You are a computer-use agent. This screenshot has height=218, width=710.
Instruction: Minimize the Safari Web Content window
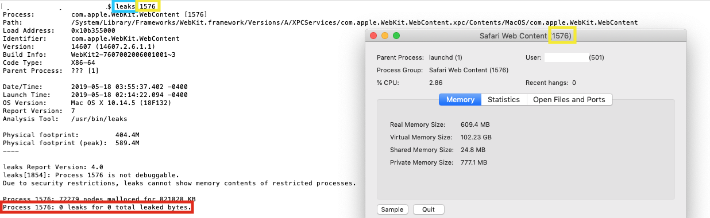[x=385, y=36]
